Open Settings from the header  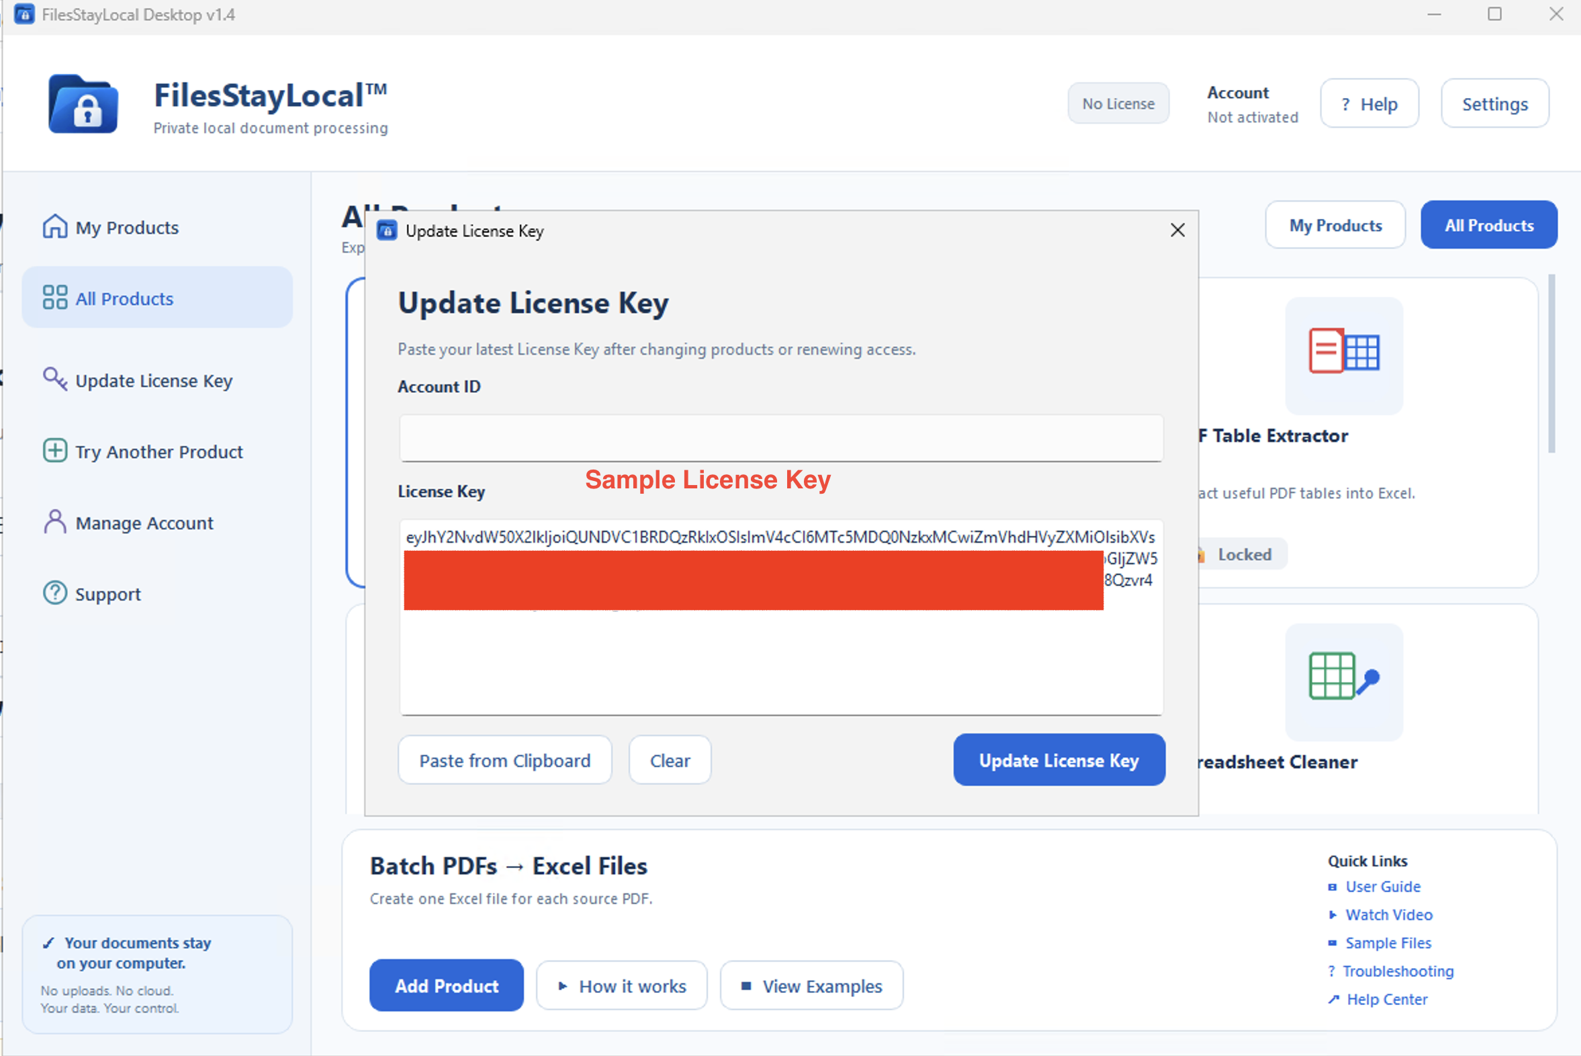coord(1495,103)
